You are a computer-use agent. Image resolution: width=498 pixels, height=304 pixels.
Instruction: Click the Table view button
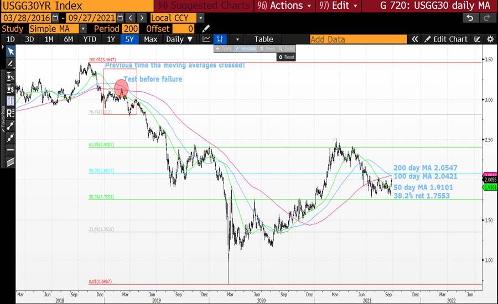[263, 39]
